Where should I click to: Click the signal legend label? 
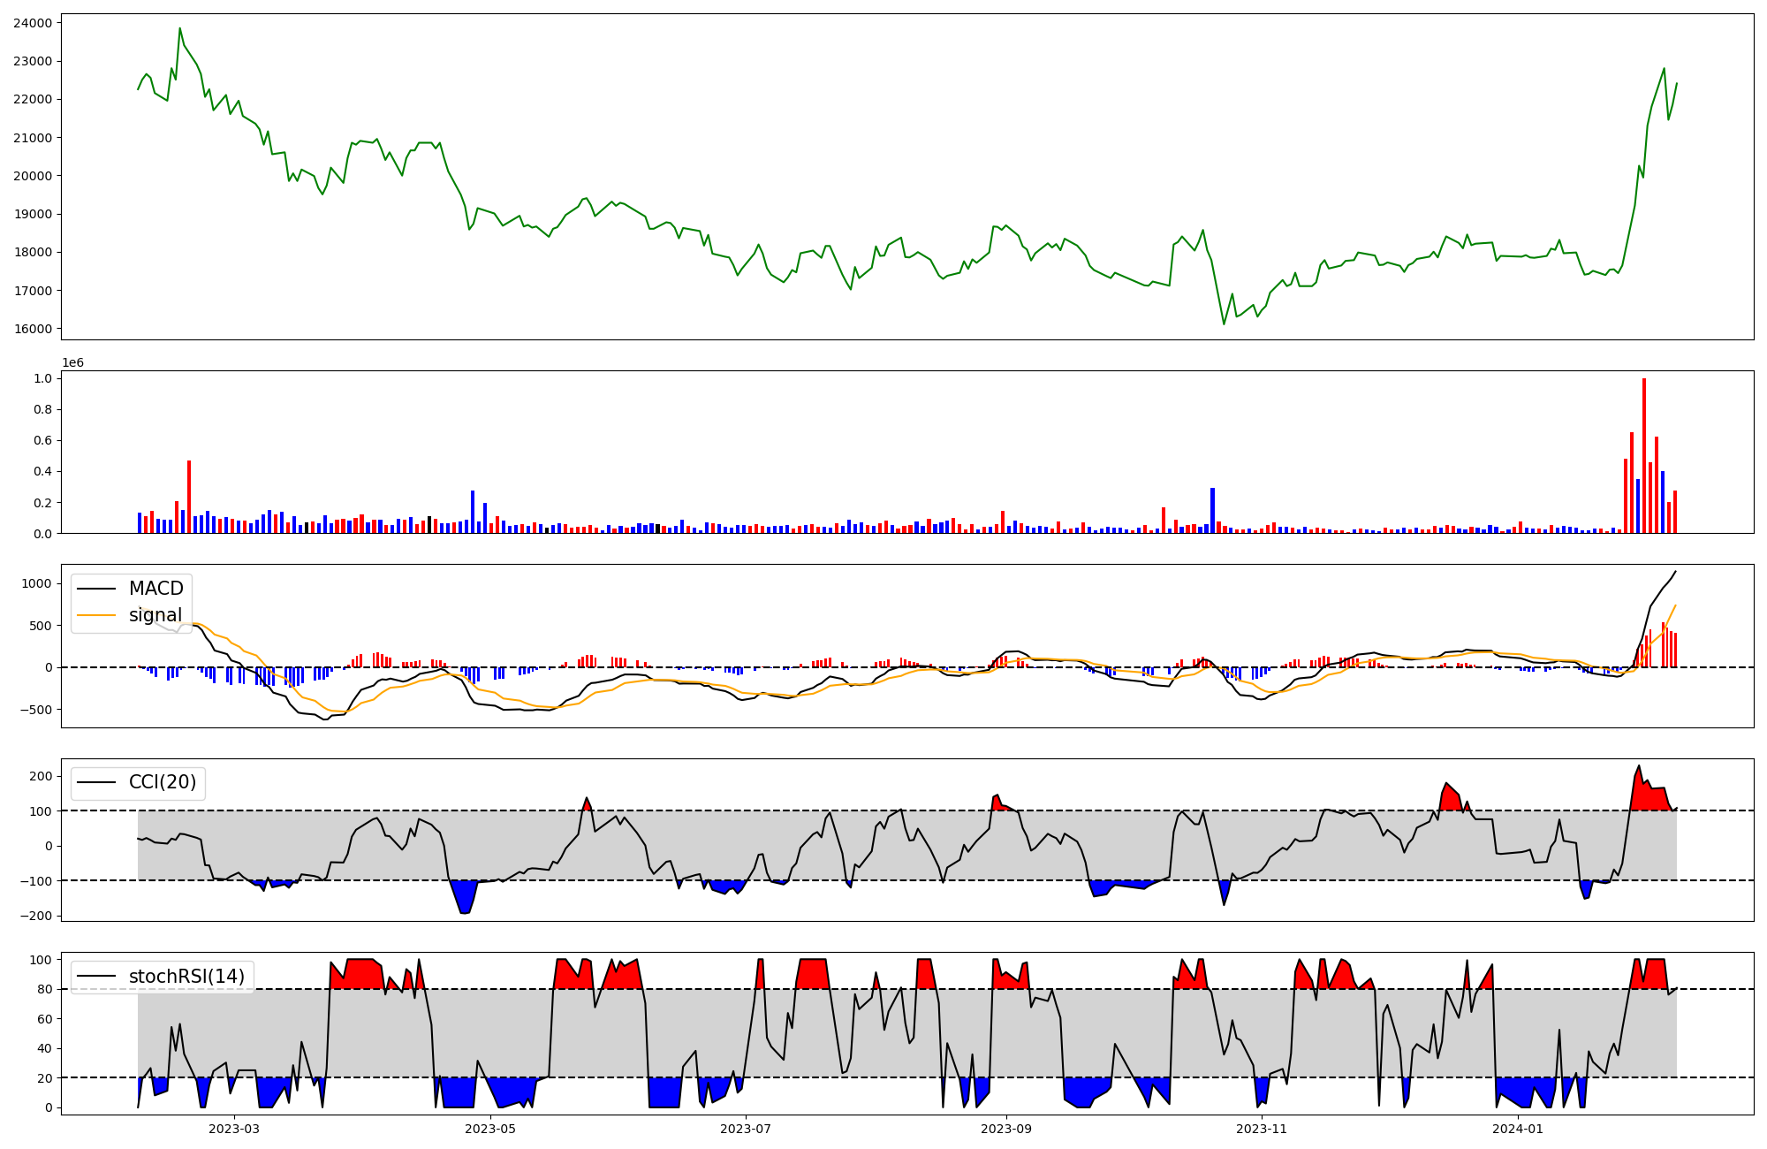coord(155,615)
